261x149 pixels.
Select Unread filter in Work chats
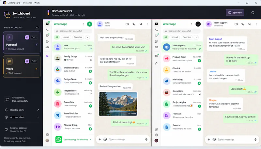coord(175,37)
